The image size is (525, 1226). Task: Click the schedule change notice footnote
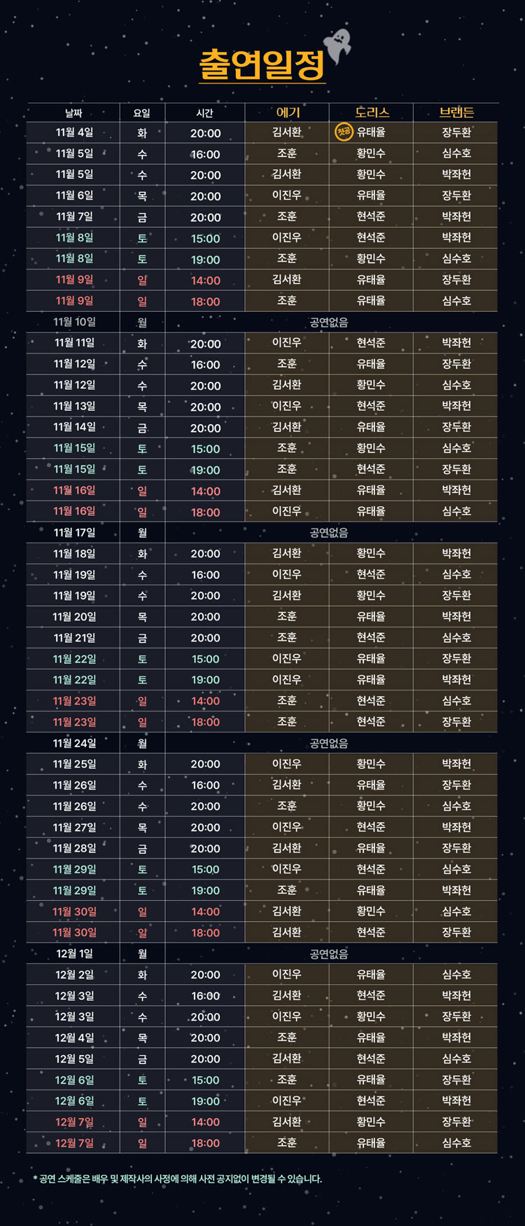point(178,1179)
